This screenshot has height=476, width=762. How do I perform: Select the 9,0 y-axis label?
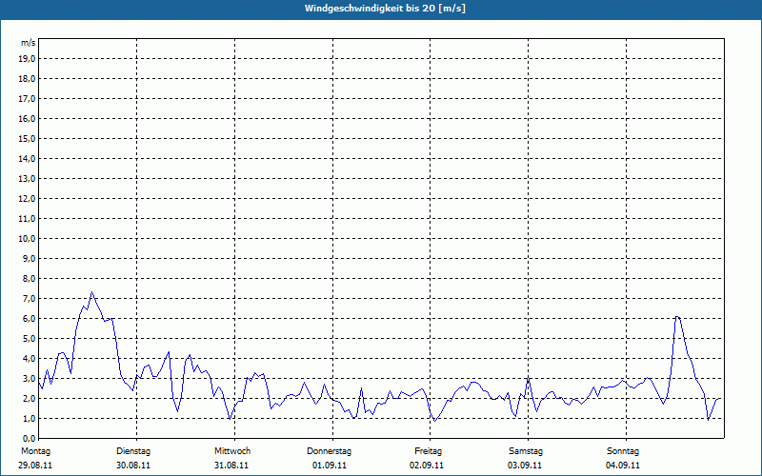pyautogui.click(x=29, y=258)
